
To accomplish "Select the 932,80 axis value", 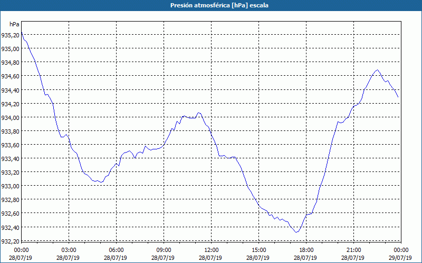I will pos(10,199).
